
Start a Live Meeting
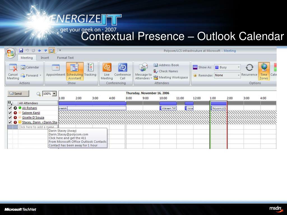[107, 71]
